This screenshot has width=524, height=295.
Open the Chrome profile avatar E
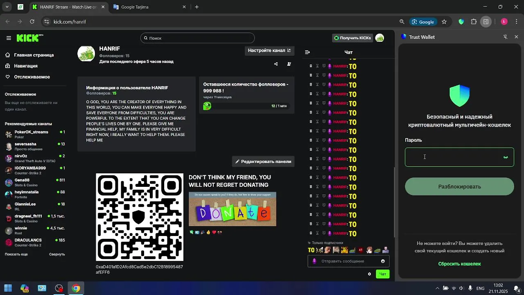click(504, 22)
